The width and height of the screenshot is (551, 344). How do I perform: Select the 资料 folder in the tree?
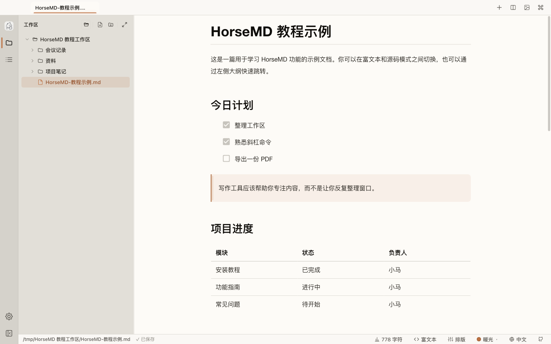tap(75, 61)
